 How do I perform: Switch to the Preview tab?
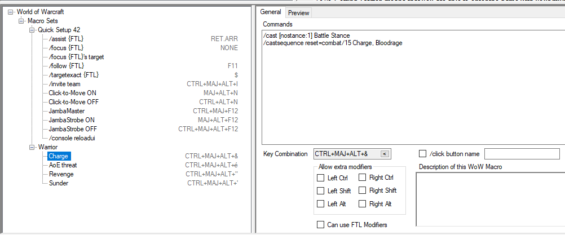(x=298, y=13)
